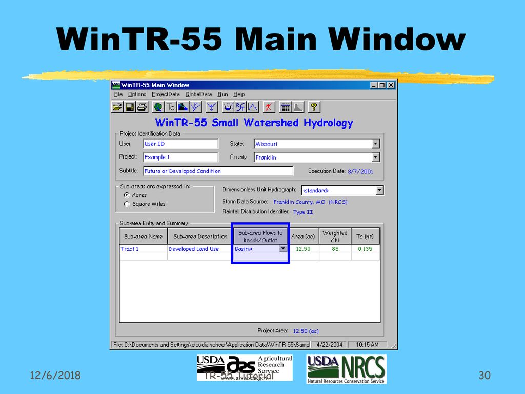525x394 pixels.
Task: Run the model with red runner icon
Action: (269, 107)
